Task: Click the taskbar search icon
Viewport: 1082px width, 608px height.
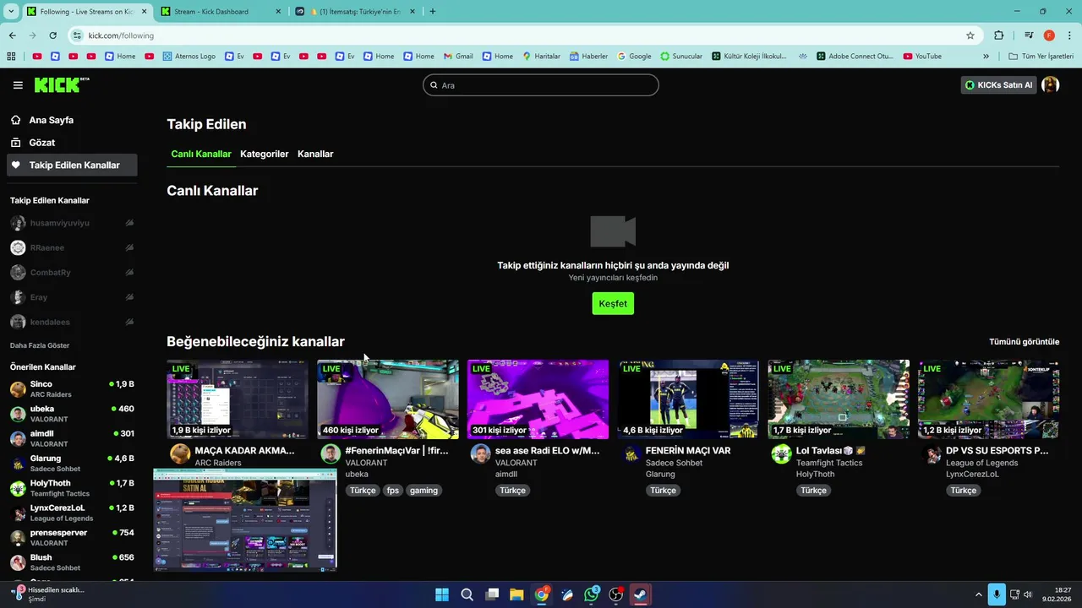Action: [x=467, y=594]
